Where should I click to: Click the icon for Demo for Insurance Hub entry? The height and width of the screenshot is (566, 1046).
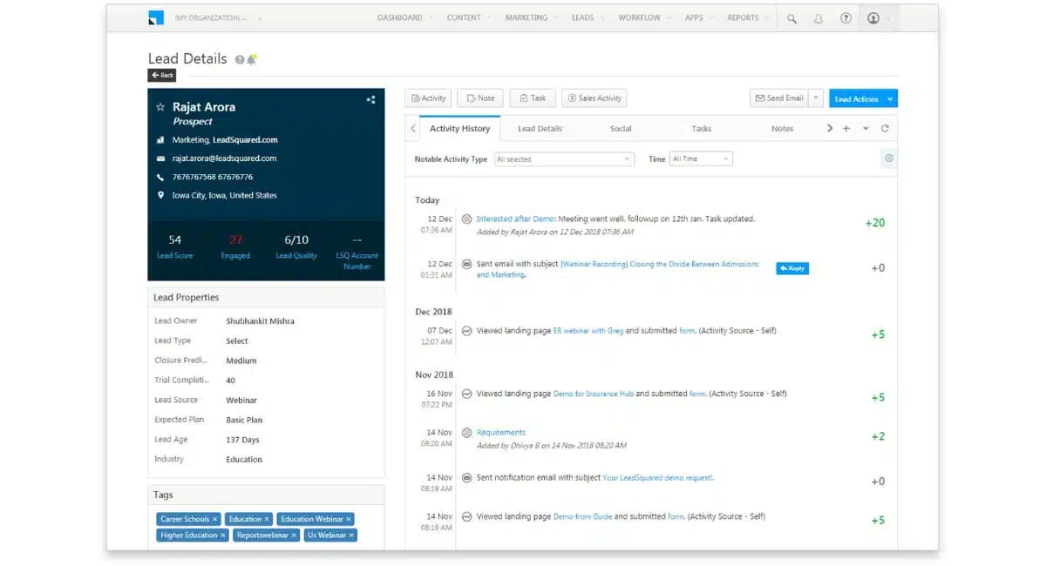467,394
